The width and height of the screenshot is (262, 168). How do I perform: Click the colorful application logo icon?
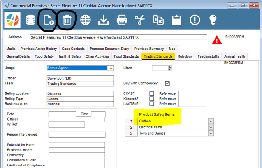[12, 20]
